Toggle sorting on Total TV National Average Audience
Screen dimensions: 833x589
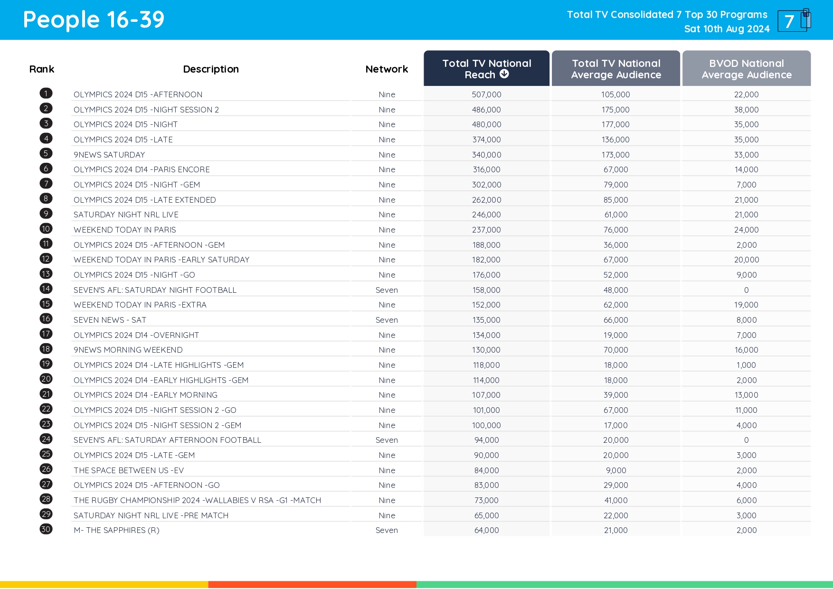[x=615, y=69]
